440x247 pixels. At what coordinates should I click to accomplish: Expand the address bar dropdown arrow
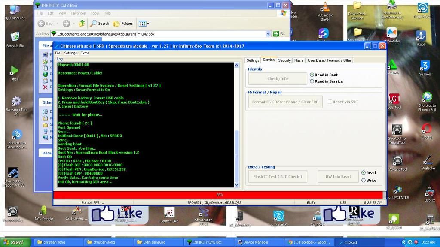268,34
